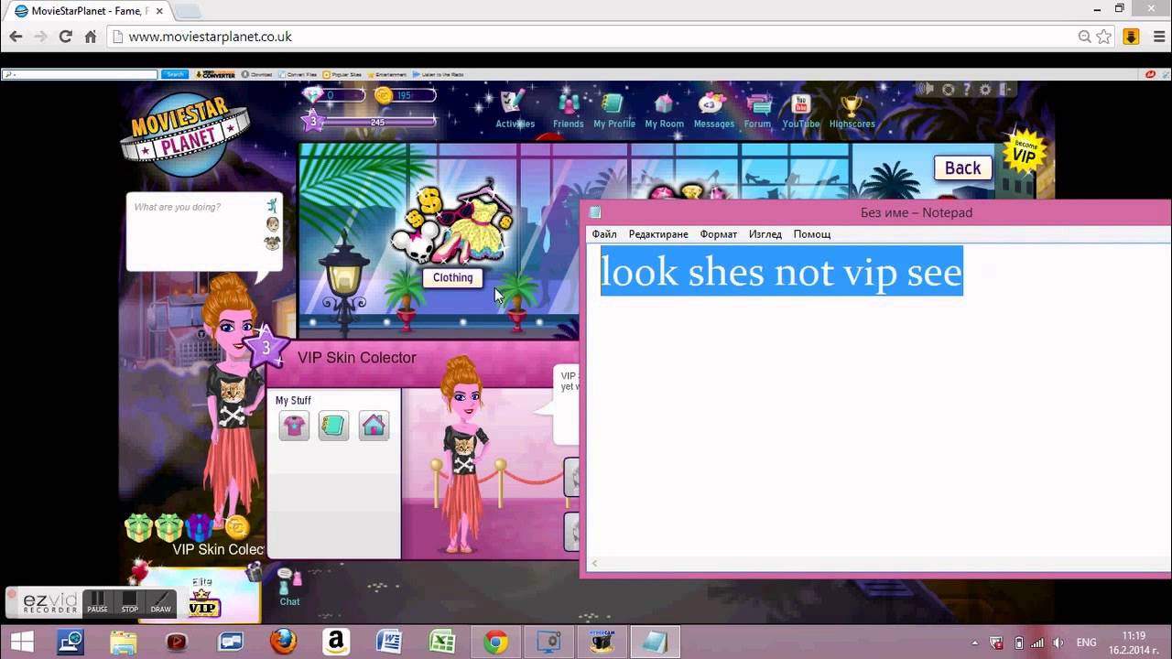Click the diamonds counter showing 0

point(333,95)
